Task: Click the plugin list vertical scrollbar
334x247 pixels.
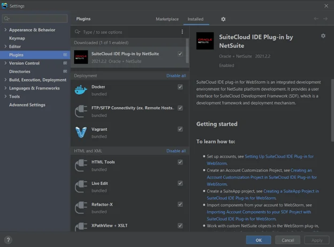Action: (x=187, y=51)
